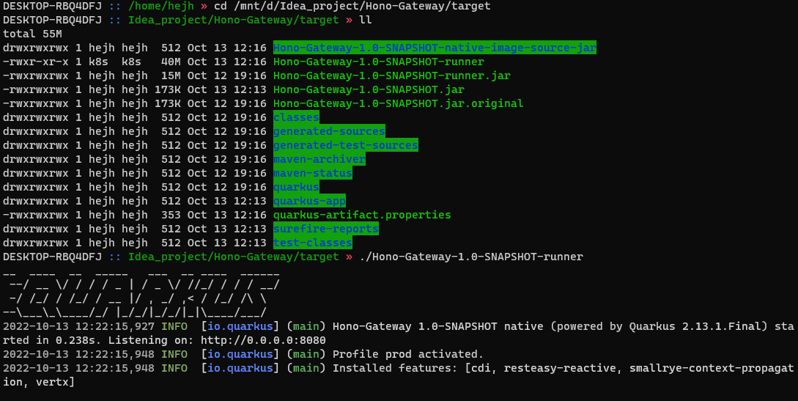Select the generated-sources directory entry

[329, 132]
